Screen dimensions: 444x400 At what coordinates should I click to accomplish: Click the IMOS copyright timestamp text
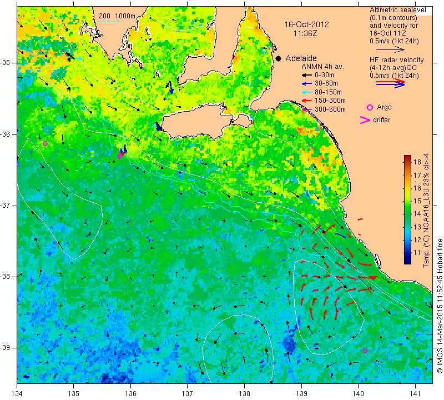coord(440,306)
